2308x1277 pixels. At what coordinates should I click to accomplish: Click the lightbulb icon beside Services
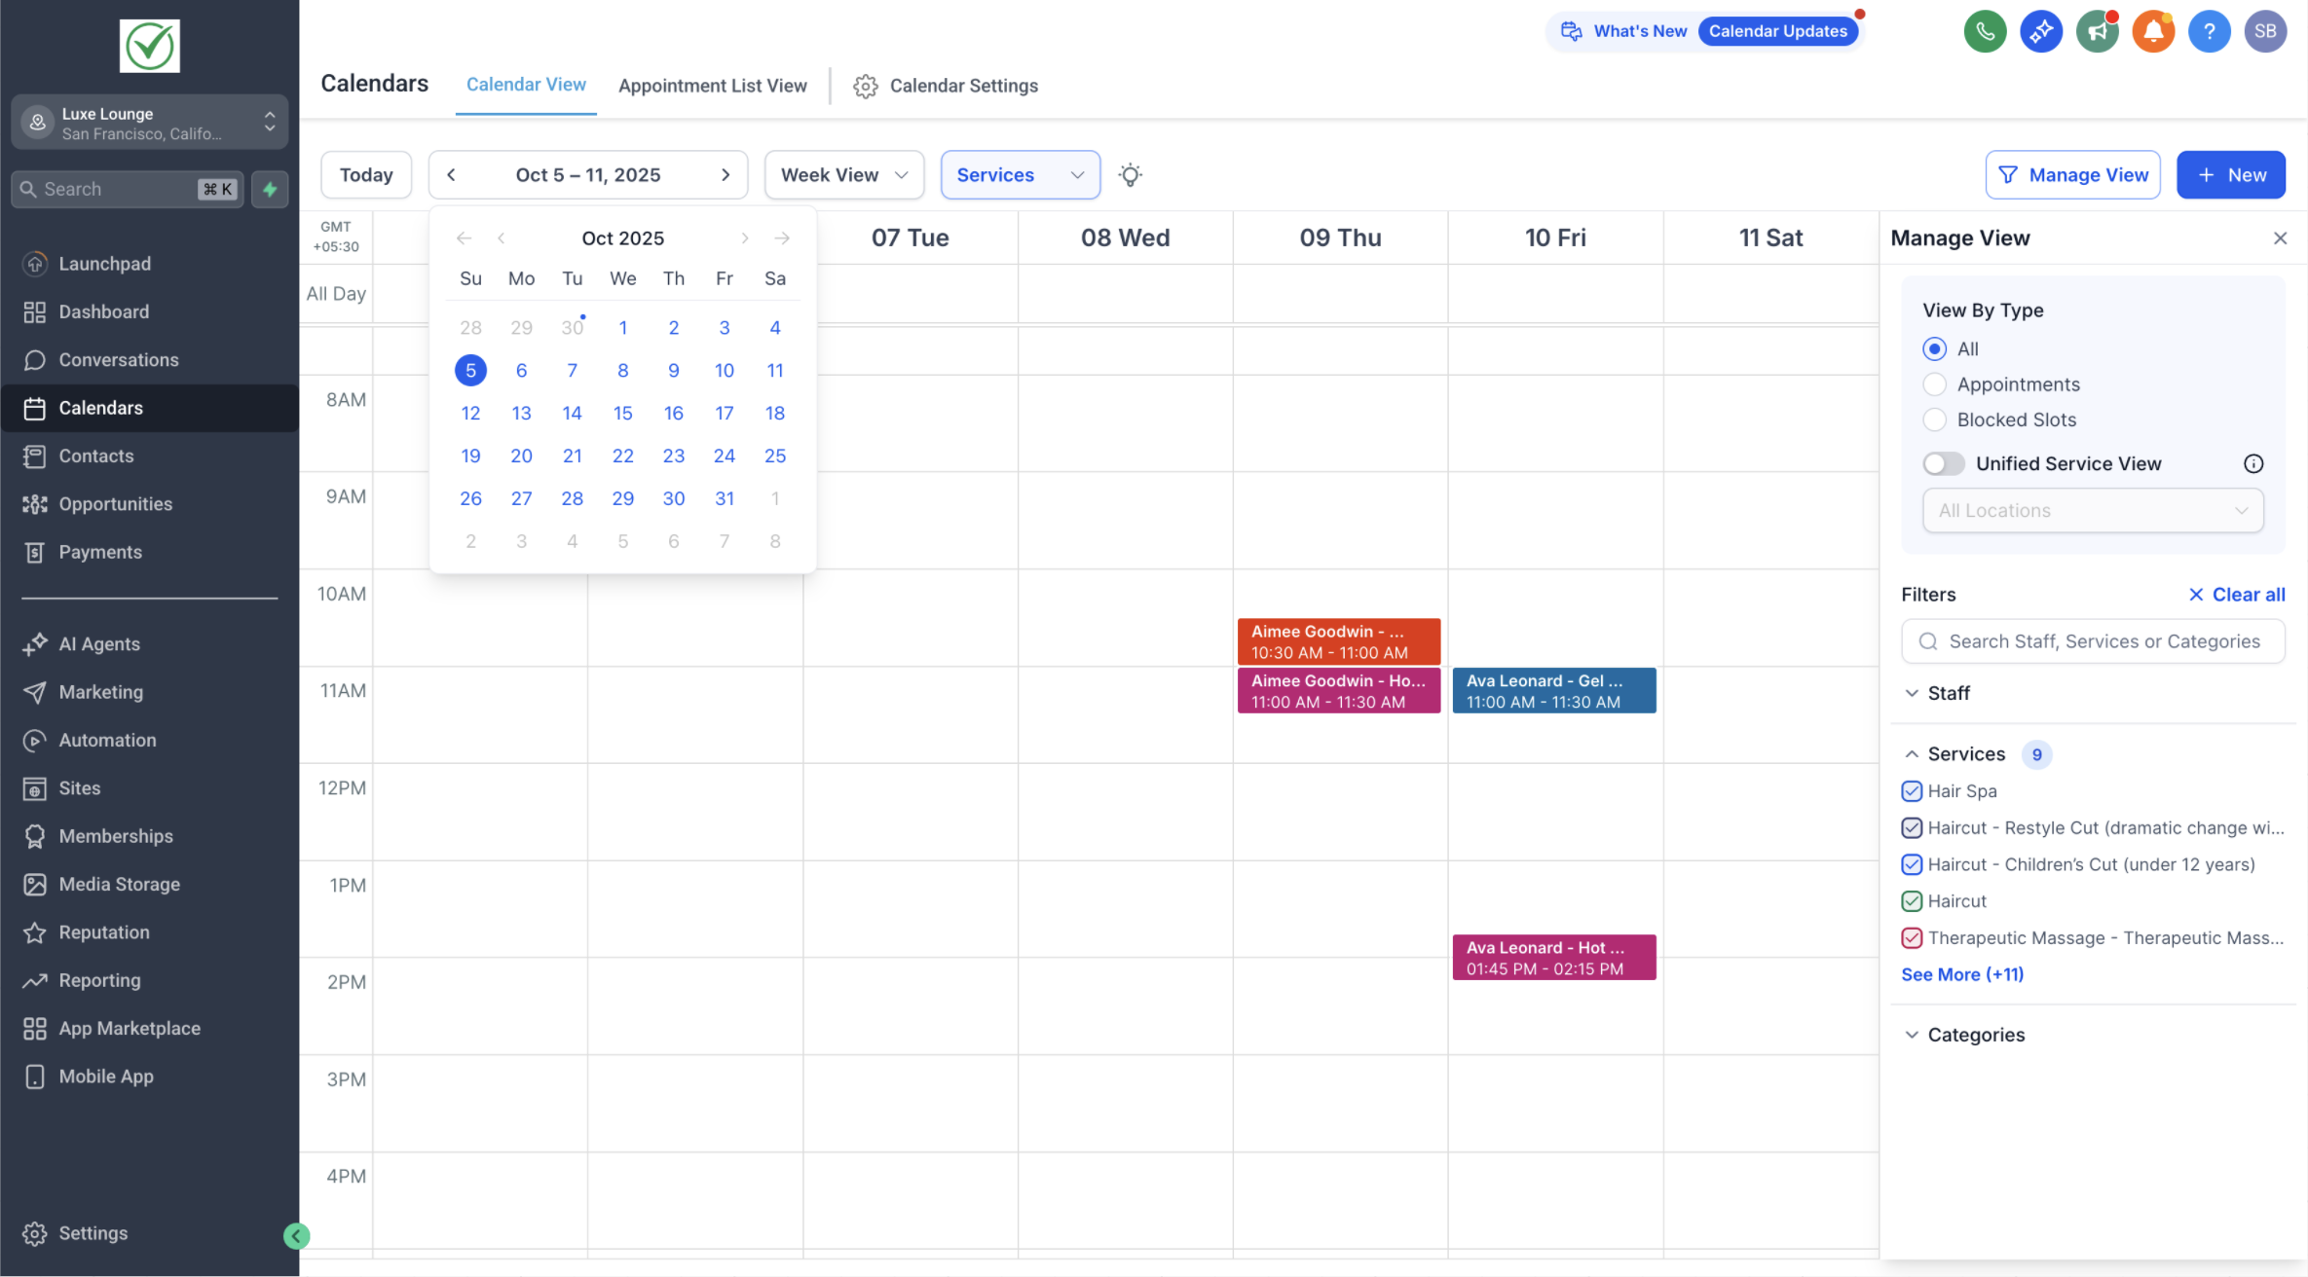point(1130,175)
